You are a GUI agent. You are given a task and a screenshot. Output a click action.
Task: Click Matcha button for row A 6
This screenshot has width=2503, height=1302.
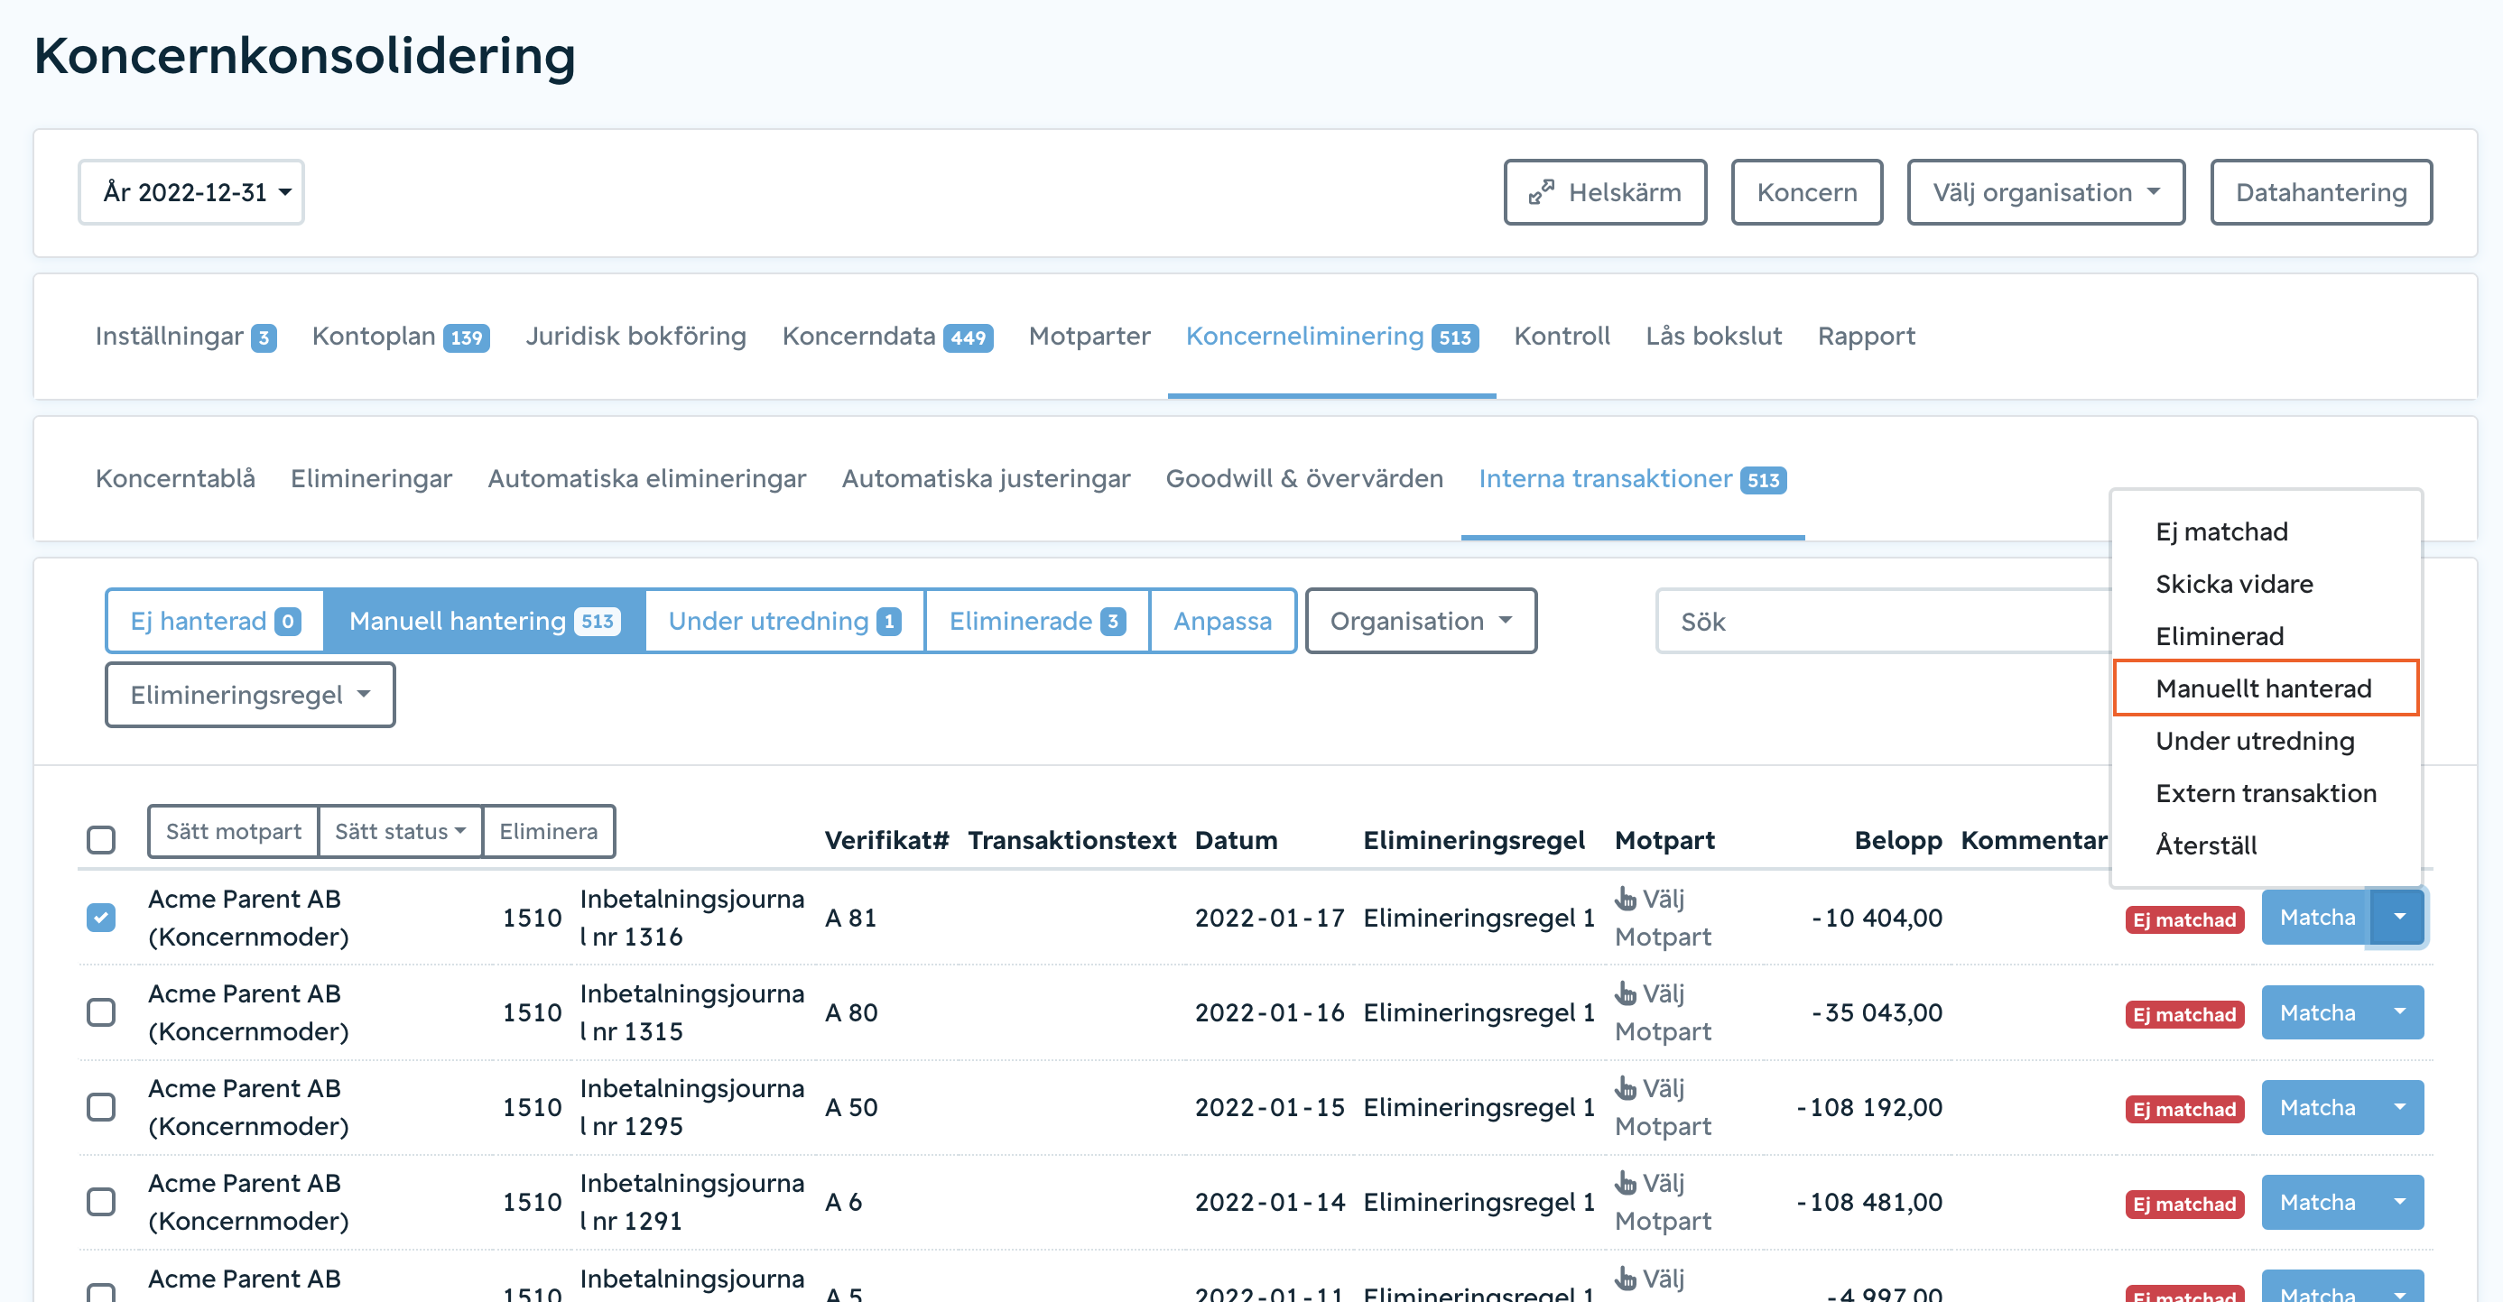(x=2317, y=1202)
